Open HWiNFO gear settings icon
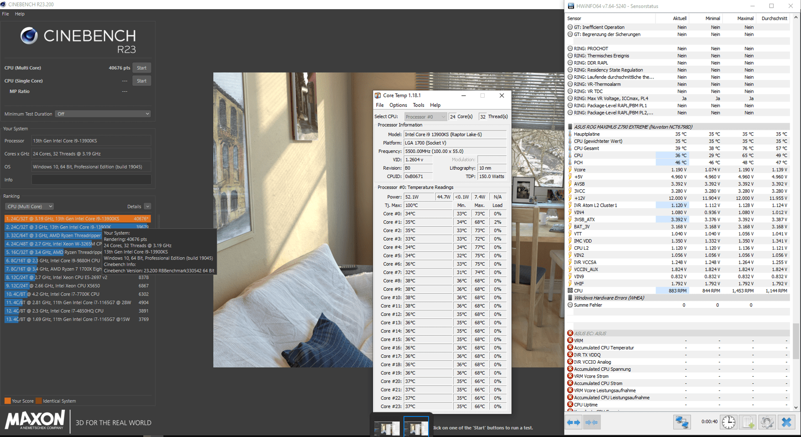 click(767, 422)
